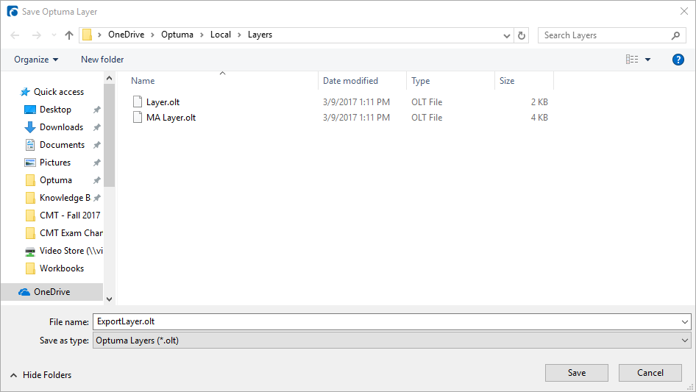Expand the chevron after Optuma in path
This screenshot has width=696, height=392.
tap(202, 35)
